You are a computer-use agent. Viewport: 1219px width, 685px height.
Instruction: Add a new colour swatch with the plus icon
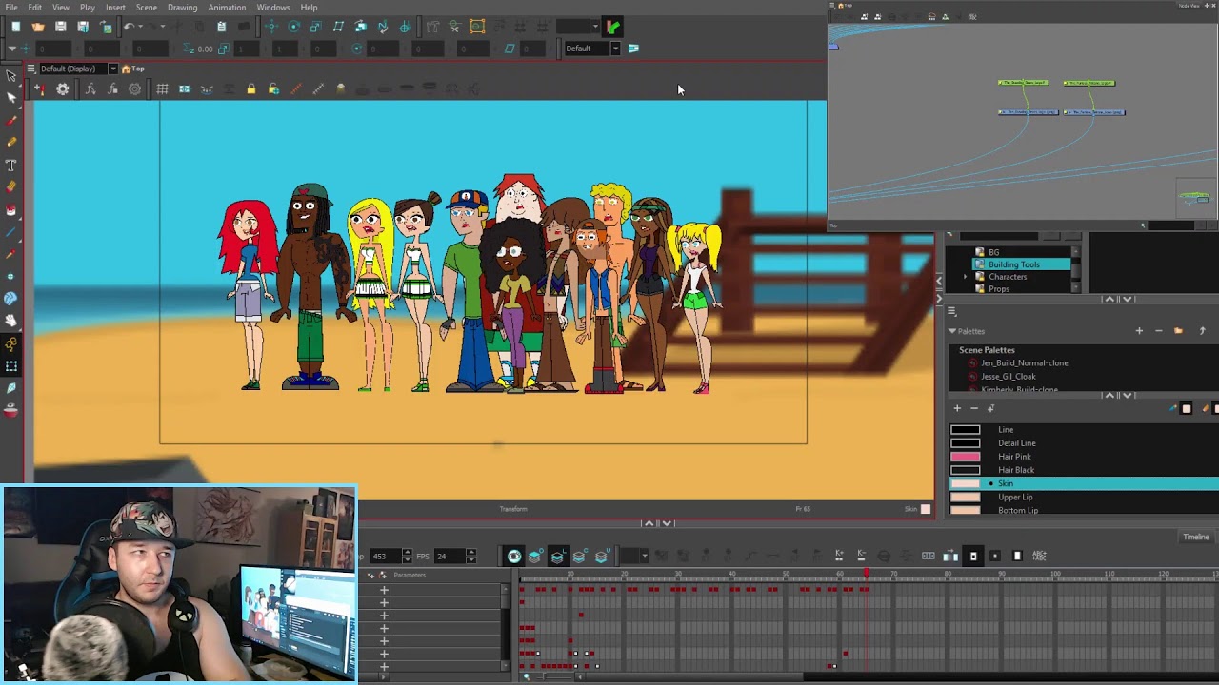tap(957, 408)
